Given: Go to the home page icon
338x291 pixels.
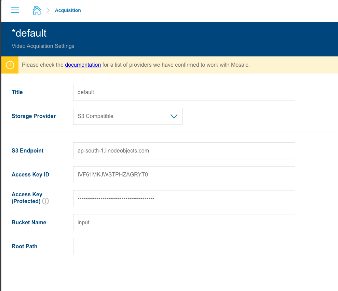Looking at the screenshot, I should 37,10.
